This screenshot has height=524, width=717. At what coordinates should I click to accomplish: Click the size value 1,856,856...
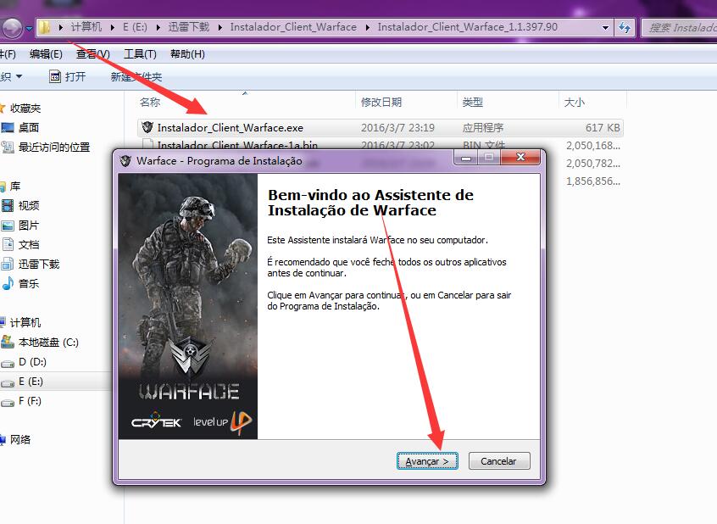pyautogui.click(x=593, y=181)
